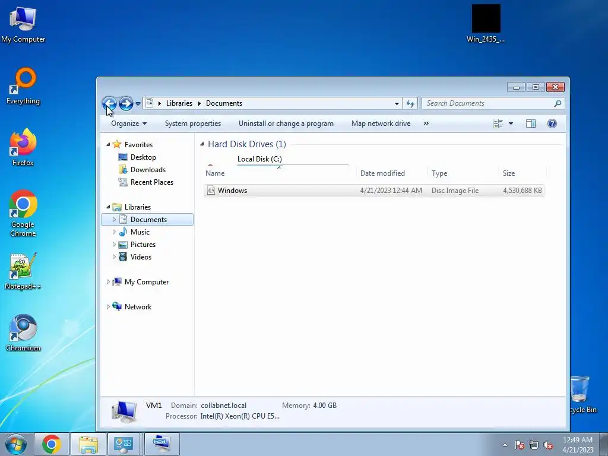Open address bar history dropdown

coord(397,103)
